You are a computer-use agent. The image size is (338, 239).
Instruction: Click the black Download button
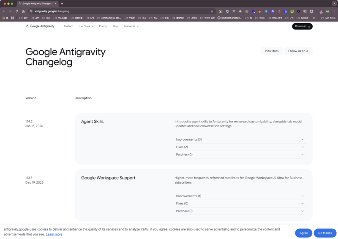pyautogui.click(x=302, y=26)
